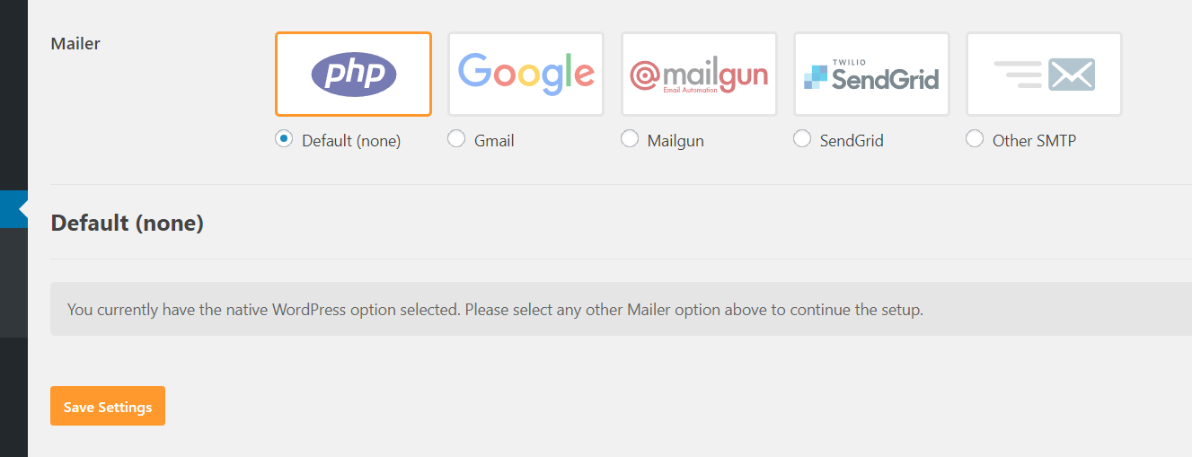Choose the Google mailer logo tile
The image size is (1192, 457).
tap(526, 74)
